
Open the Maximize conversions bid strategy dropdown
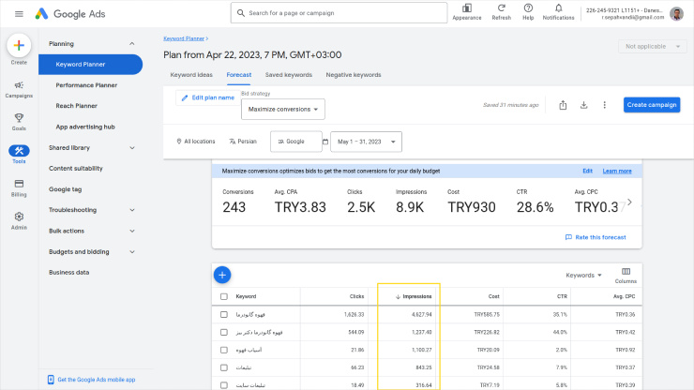(x=283, y=110)
